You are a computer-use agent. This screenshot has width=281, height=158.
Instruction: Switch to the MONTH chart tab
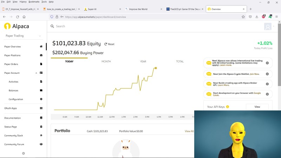[x=106, y=61]
